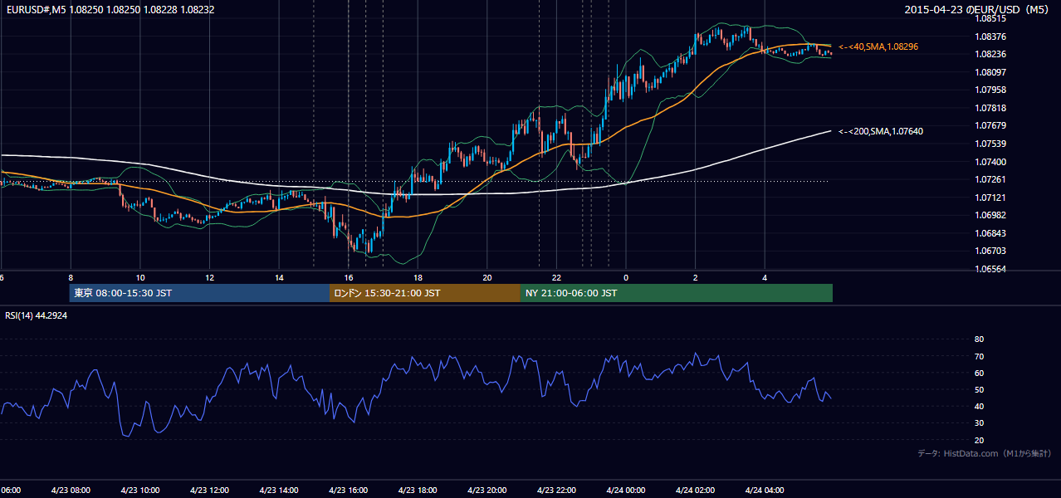Click price axis value 1.07818
The width and height of the screenshot is (1061, 498).
tap(990, 108)
